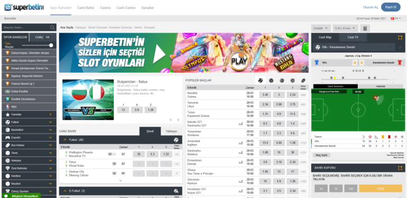Click the search magnifier icon
Screen dimensions: 407x198
52,27
